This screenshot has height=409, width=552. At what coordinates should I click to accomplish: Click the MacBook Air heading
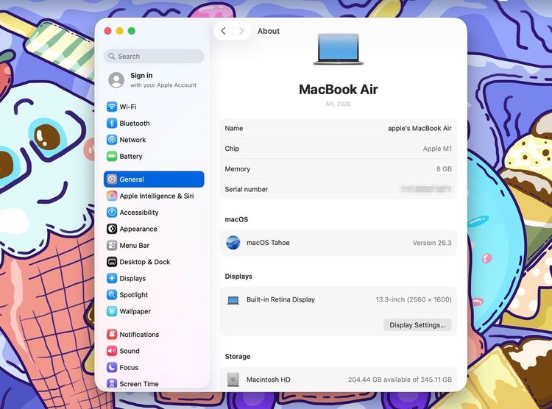tap(339, 90)
